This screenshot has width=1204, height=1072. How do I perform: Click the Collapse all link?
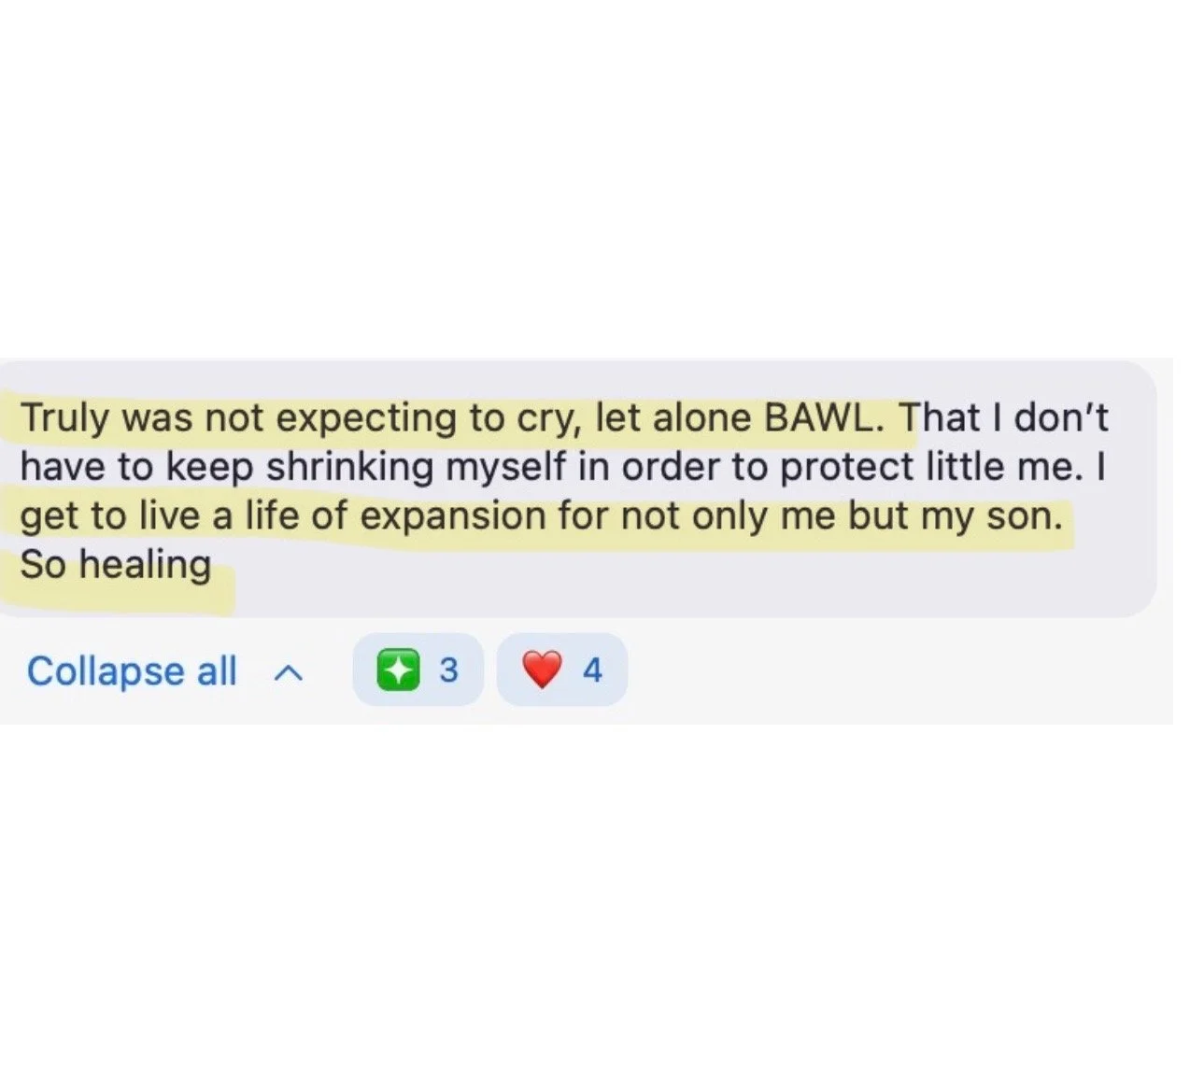[132, 671]
